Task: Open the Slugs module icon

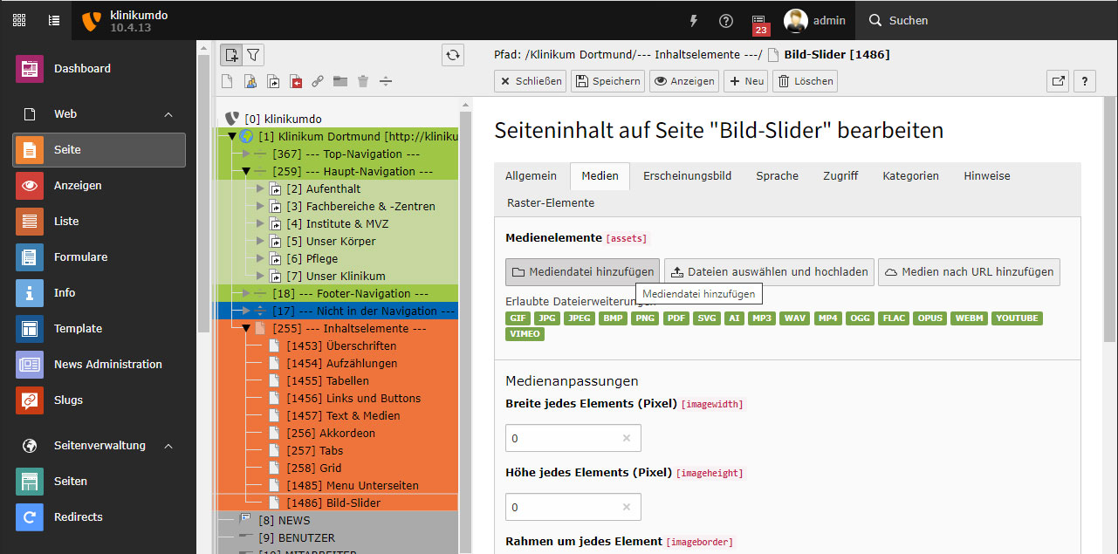Action: [30, 400]
